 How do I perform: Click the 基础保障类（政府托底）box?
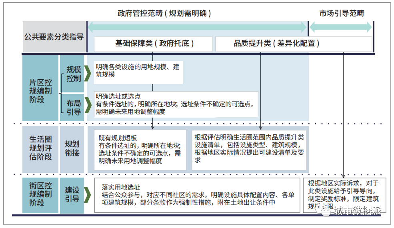click(153, 44)
